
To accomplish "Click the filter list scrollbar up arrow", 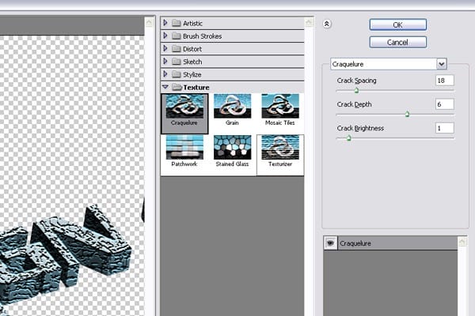I will click(x=309, y=23).
